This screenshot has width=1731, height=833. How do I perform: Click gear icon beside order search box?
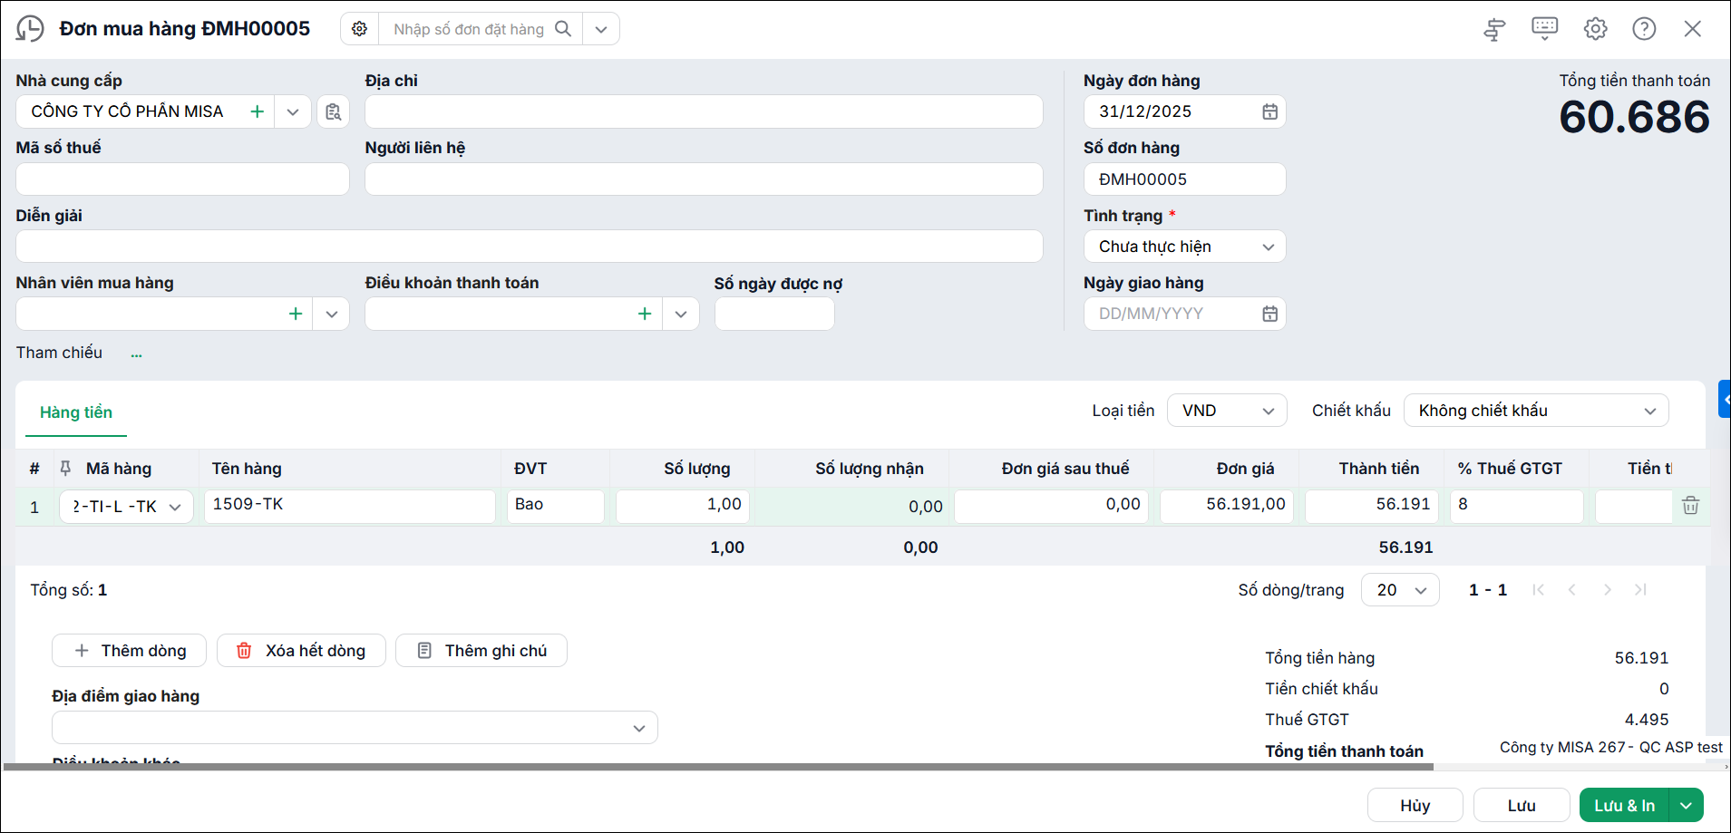(x=359, y=29)
